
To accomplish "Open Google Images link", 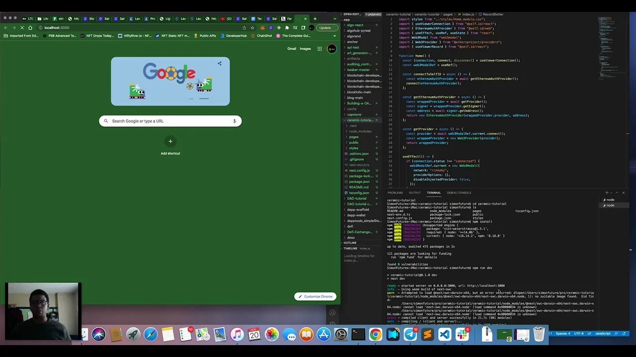I will tap(305, 49).
